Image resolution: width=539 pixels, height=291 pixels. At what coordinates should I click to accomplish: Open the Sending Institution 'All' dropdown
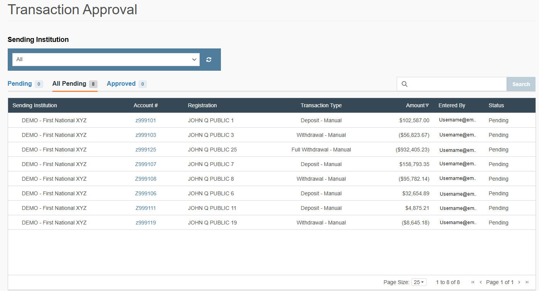coord(106,60)
